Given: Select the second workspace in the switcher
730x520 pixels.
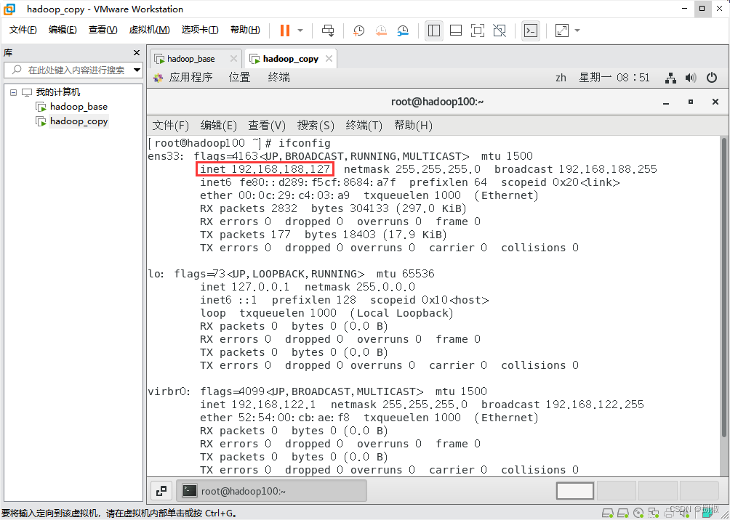Looking at the screenshot, I should click(x=617, y=491).
